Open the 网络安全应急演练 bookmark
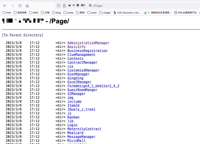Image resolution: width=200 pixels, height=144 pixels. (157, 12)
